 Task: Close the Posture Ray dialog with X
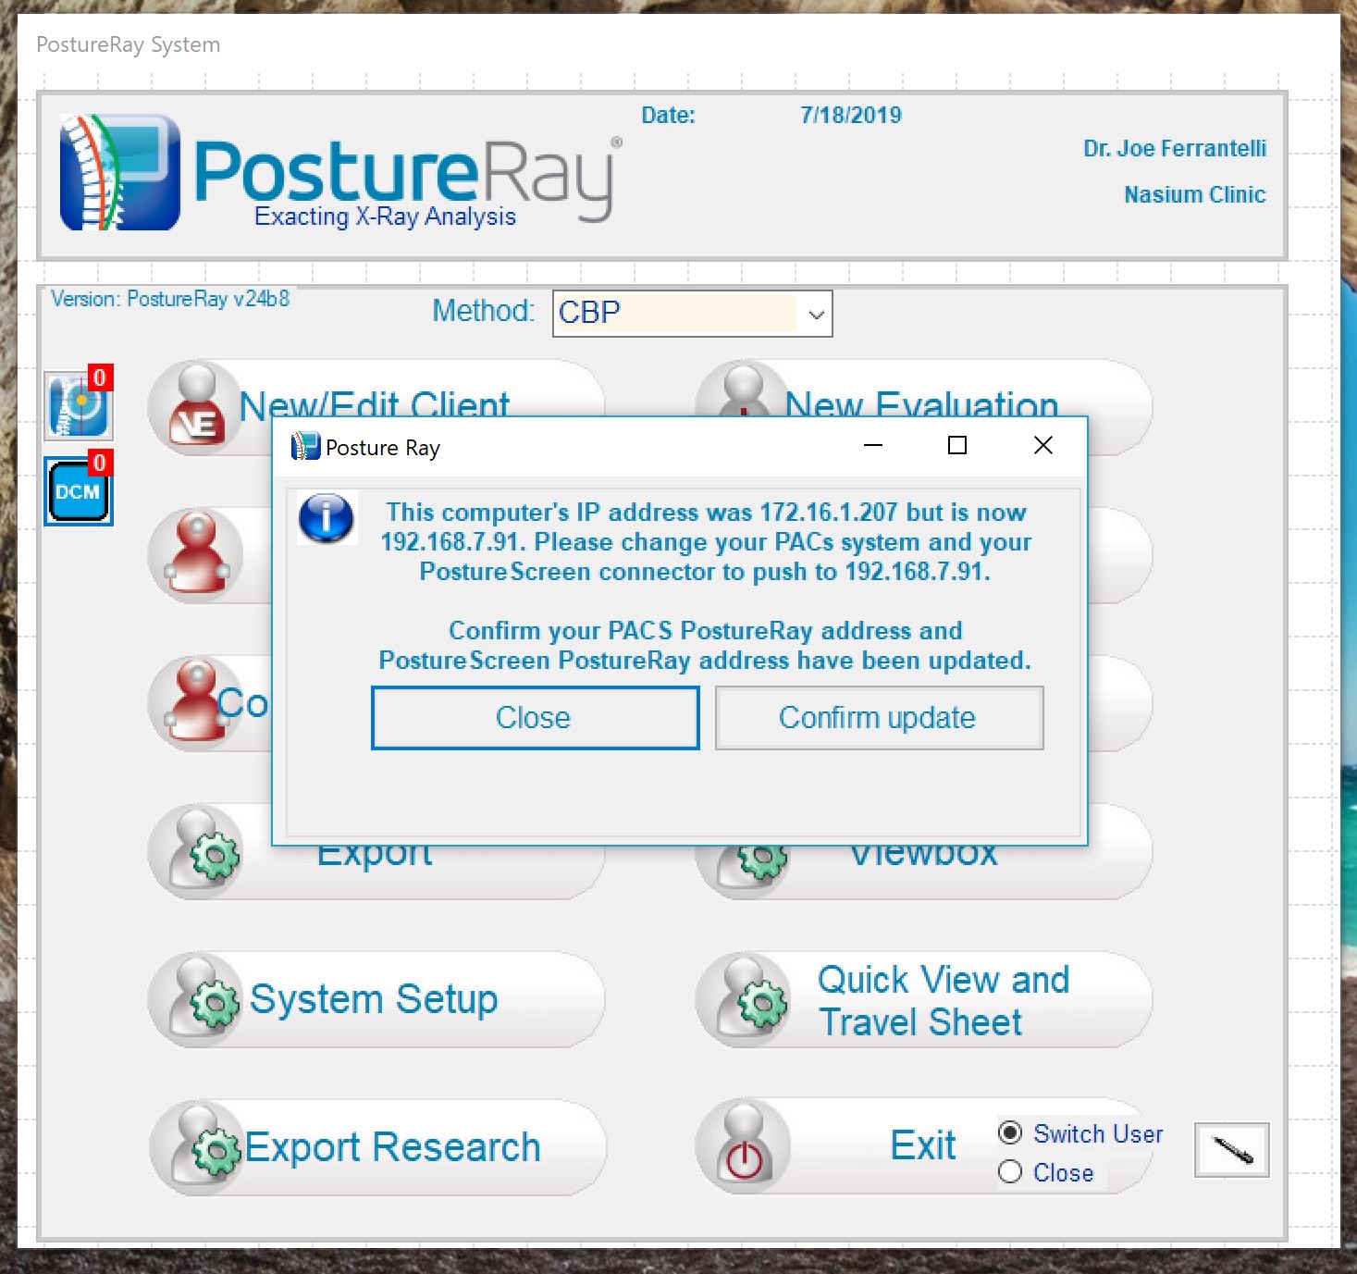click(1043, 446)
